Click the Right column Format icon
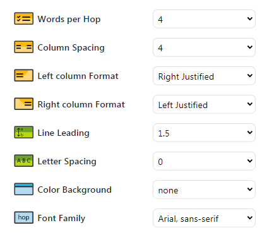The height and width of the screenshot is (242, 267). [24, 104]
